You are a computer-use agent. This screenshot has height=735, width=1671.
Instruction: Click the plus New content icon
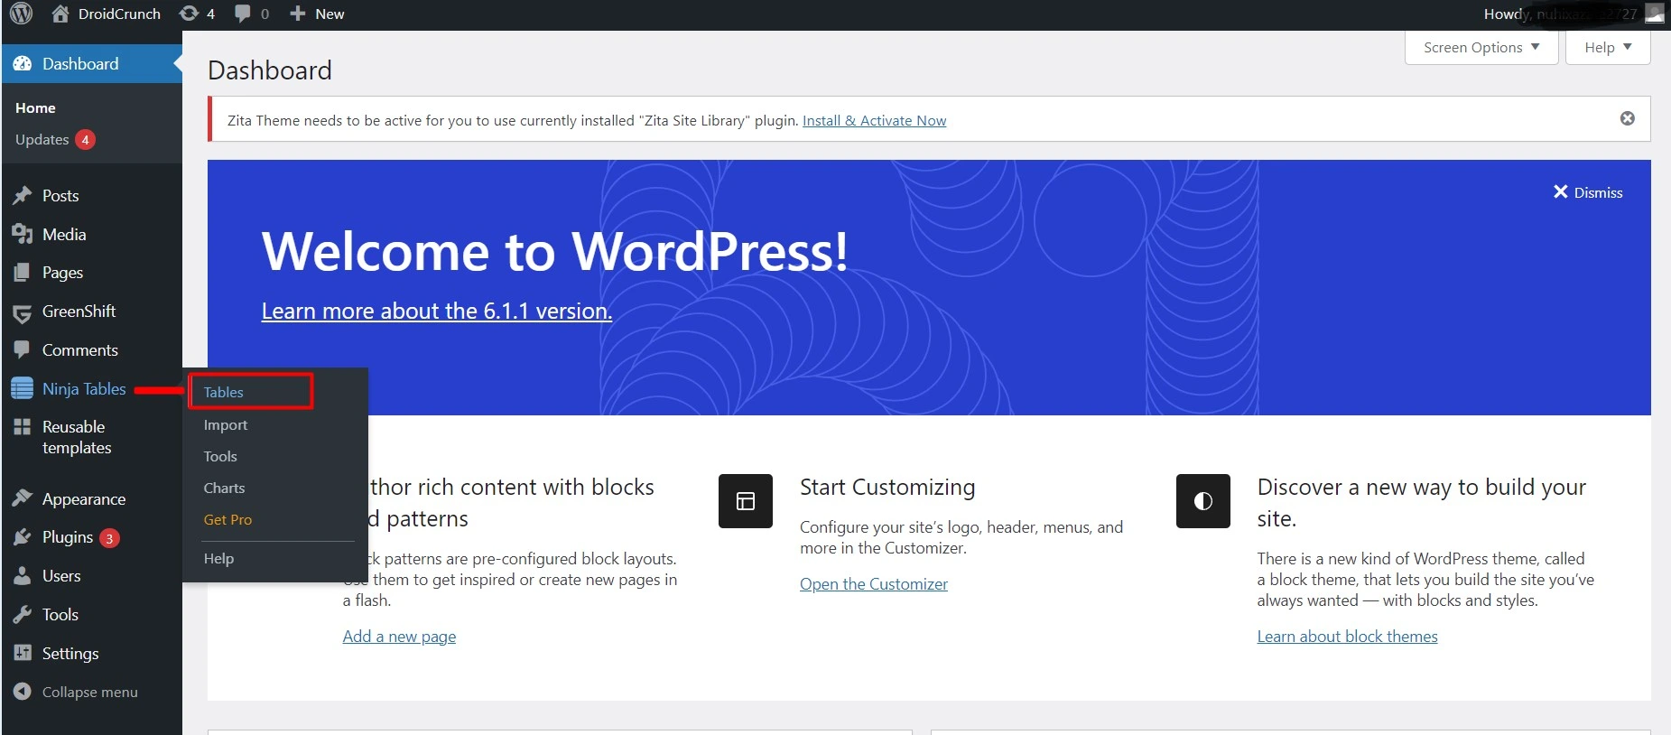pyautogui.click(x=297, y=14)
